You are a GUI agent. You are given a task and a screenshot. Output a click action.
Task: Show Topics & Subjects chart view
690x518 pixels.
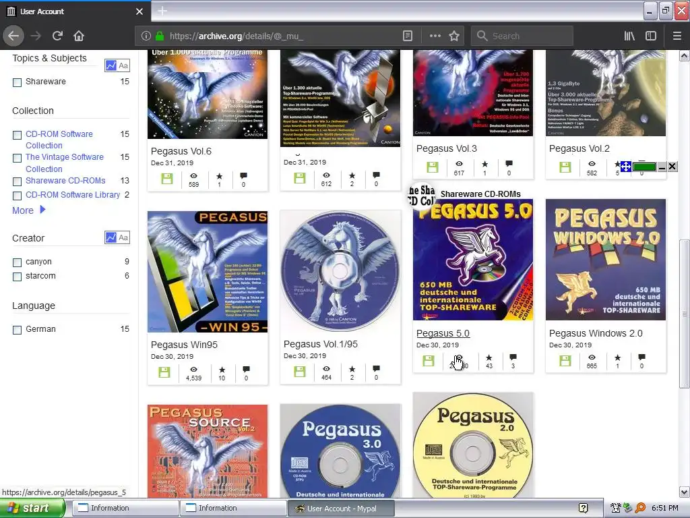111,65
